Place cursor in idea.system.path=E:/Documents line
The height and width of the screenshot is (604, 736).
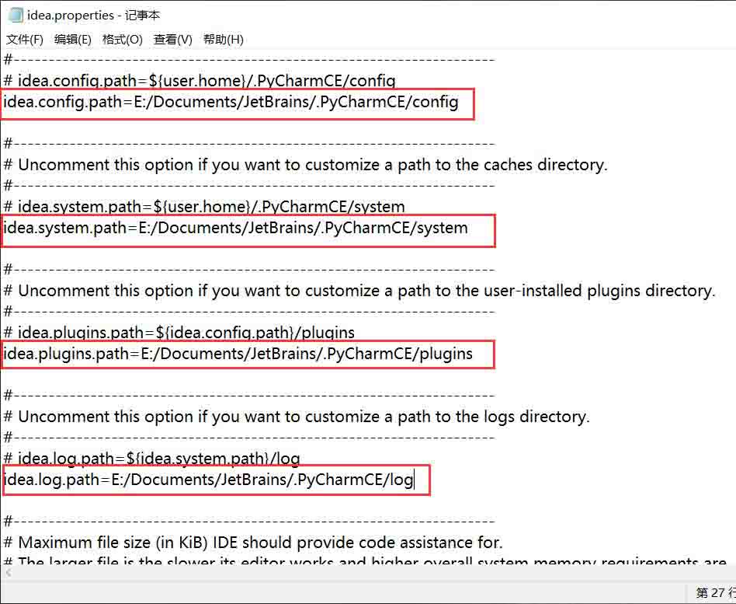coord(235,228)
